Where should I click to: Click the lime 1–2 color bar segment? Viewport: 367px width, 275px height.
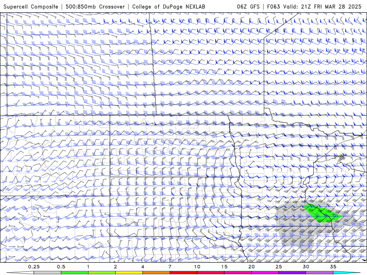(102, 273)
